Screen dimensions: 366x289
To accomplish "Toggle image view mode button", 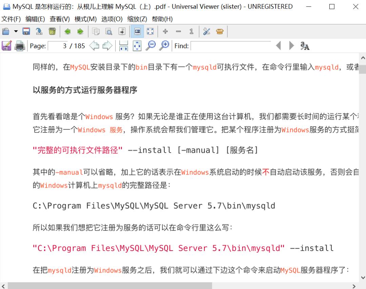I will coord(137,31).
